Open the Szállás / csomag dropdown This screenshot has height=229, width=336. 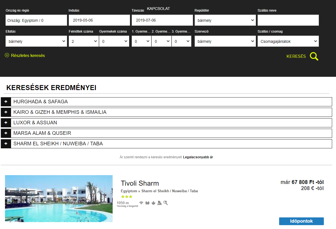288,41
